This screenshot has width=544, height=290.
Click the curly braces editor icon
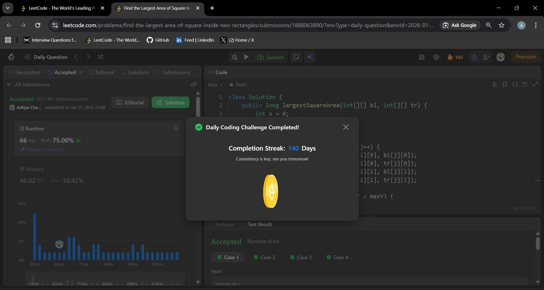point(515,85)
